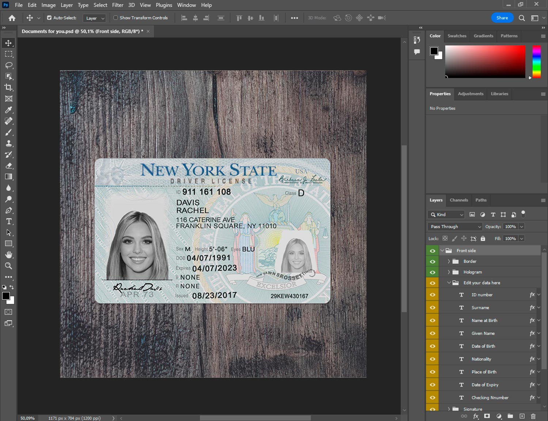Viewport: 548px width, 421px height.
Task: Click the trash icon to delete layer
Action: [533, 416]
